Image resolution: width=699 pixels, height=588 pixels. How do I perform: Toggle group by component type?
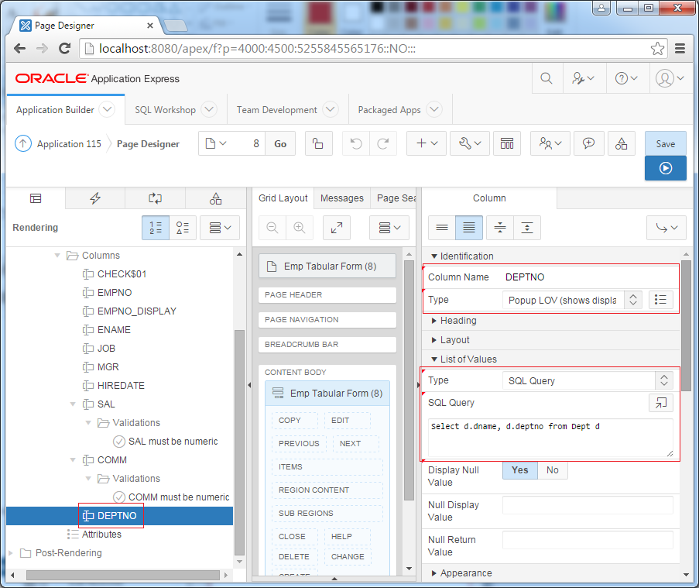click(183, 228)
